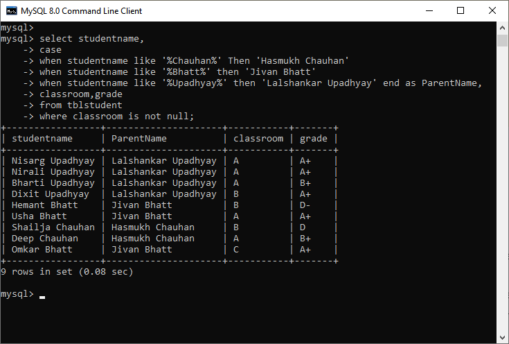Click the classroom column header
The width and height of the screenshot is (509, 344).
coord(258,139)
